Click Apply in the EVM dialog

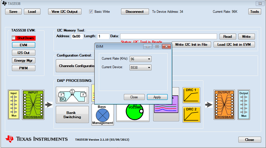[x=157, y=97]
